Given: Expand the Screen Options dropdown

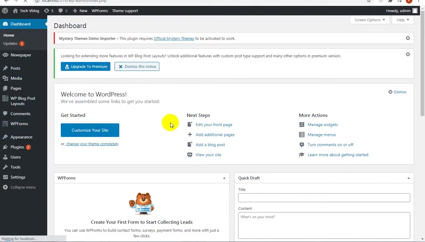Looking at the screenshot, I should coord(370,20).
